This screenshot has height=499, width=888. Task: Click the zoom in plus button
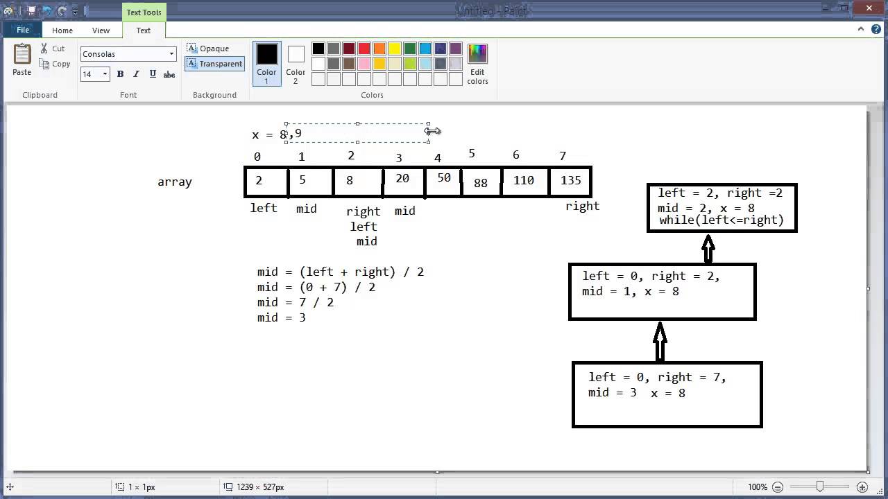coord(862,487)
